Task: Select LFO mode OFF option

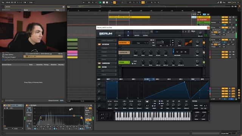Action: point(153,106)
